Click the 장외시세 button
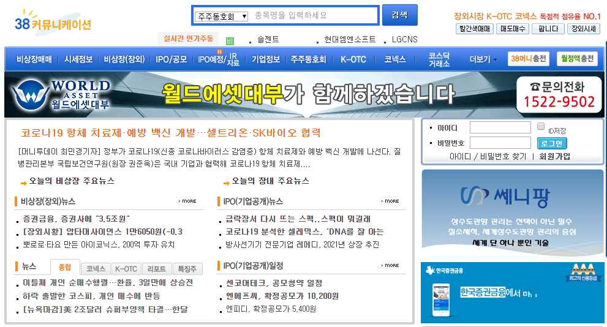Viewport: 607px width, 327px height. tap(583, 29)
